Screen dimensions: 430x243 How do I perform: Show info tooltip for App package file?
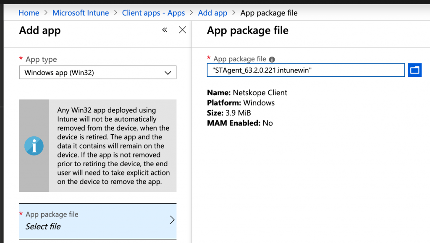[x=272, y=60]
